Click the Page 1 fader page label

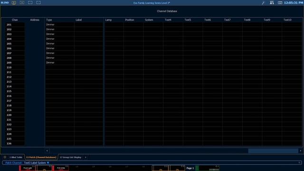coord(190,168)
